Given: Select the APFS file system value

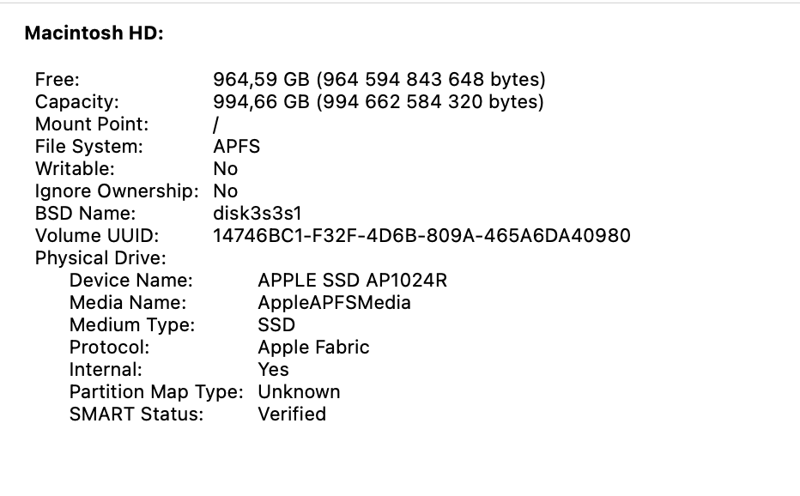Looking at the screenshot, I should click(236, 147).
